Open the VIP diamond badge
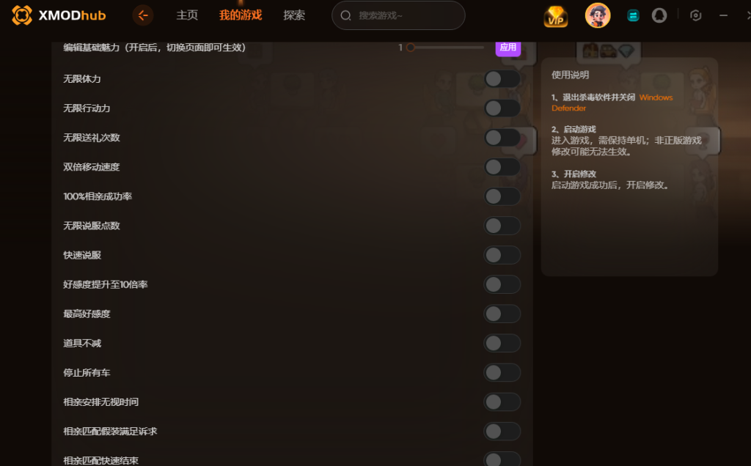Viewport: 751px width, 466px height. (556, 16)
